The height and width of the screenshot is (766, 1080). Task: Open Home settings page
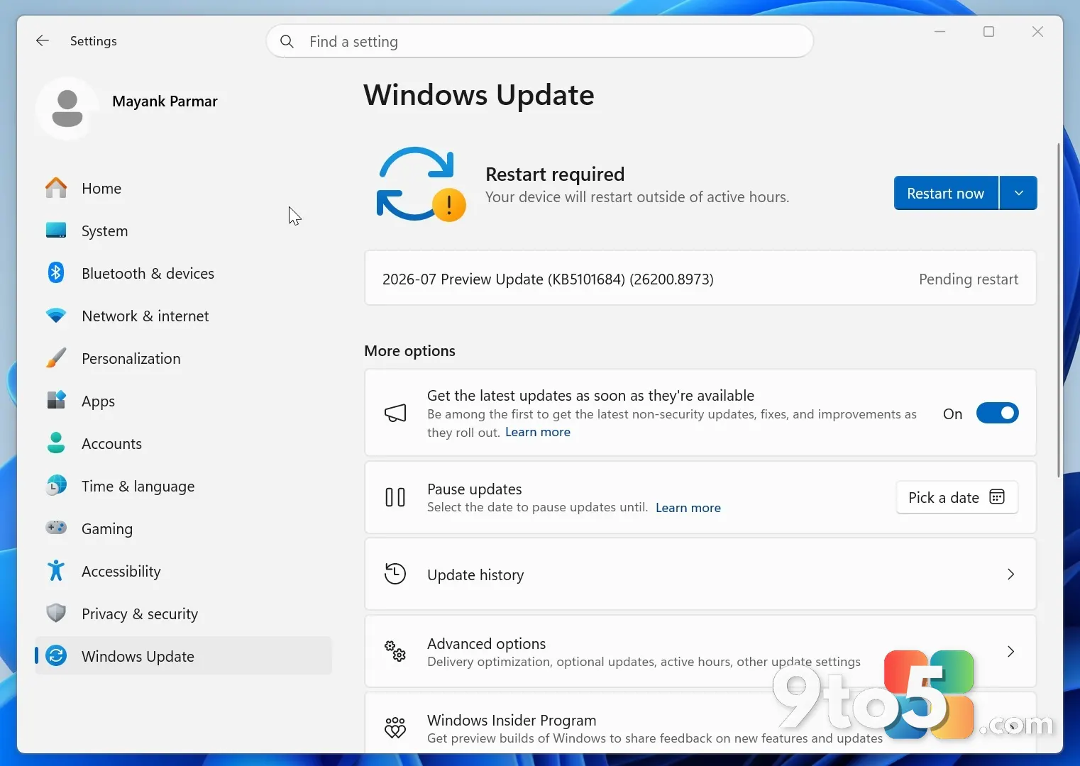183,188
